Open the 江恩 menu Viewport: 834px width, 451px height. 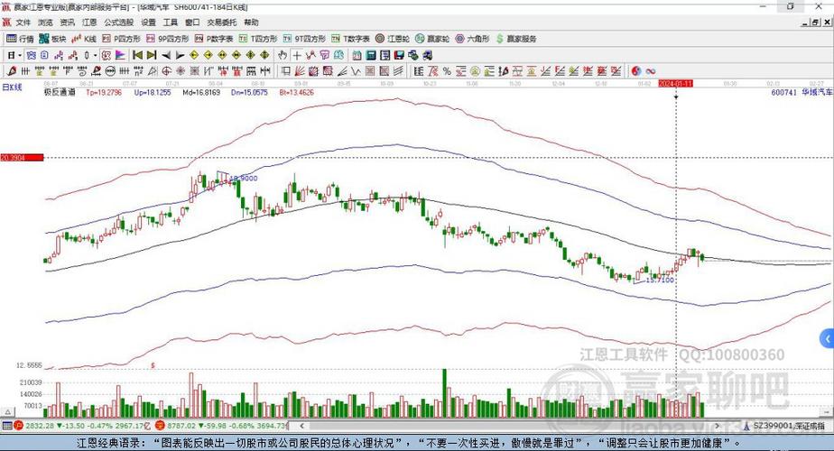[89, 23]
